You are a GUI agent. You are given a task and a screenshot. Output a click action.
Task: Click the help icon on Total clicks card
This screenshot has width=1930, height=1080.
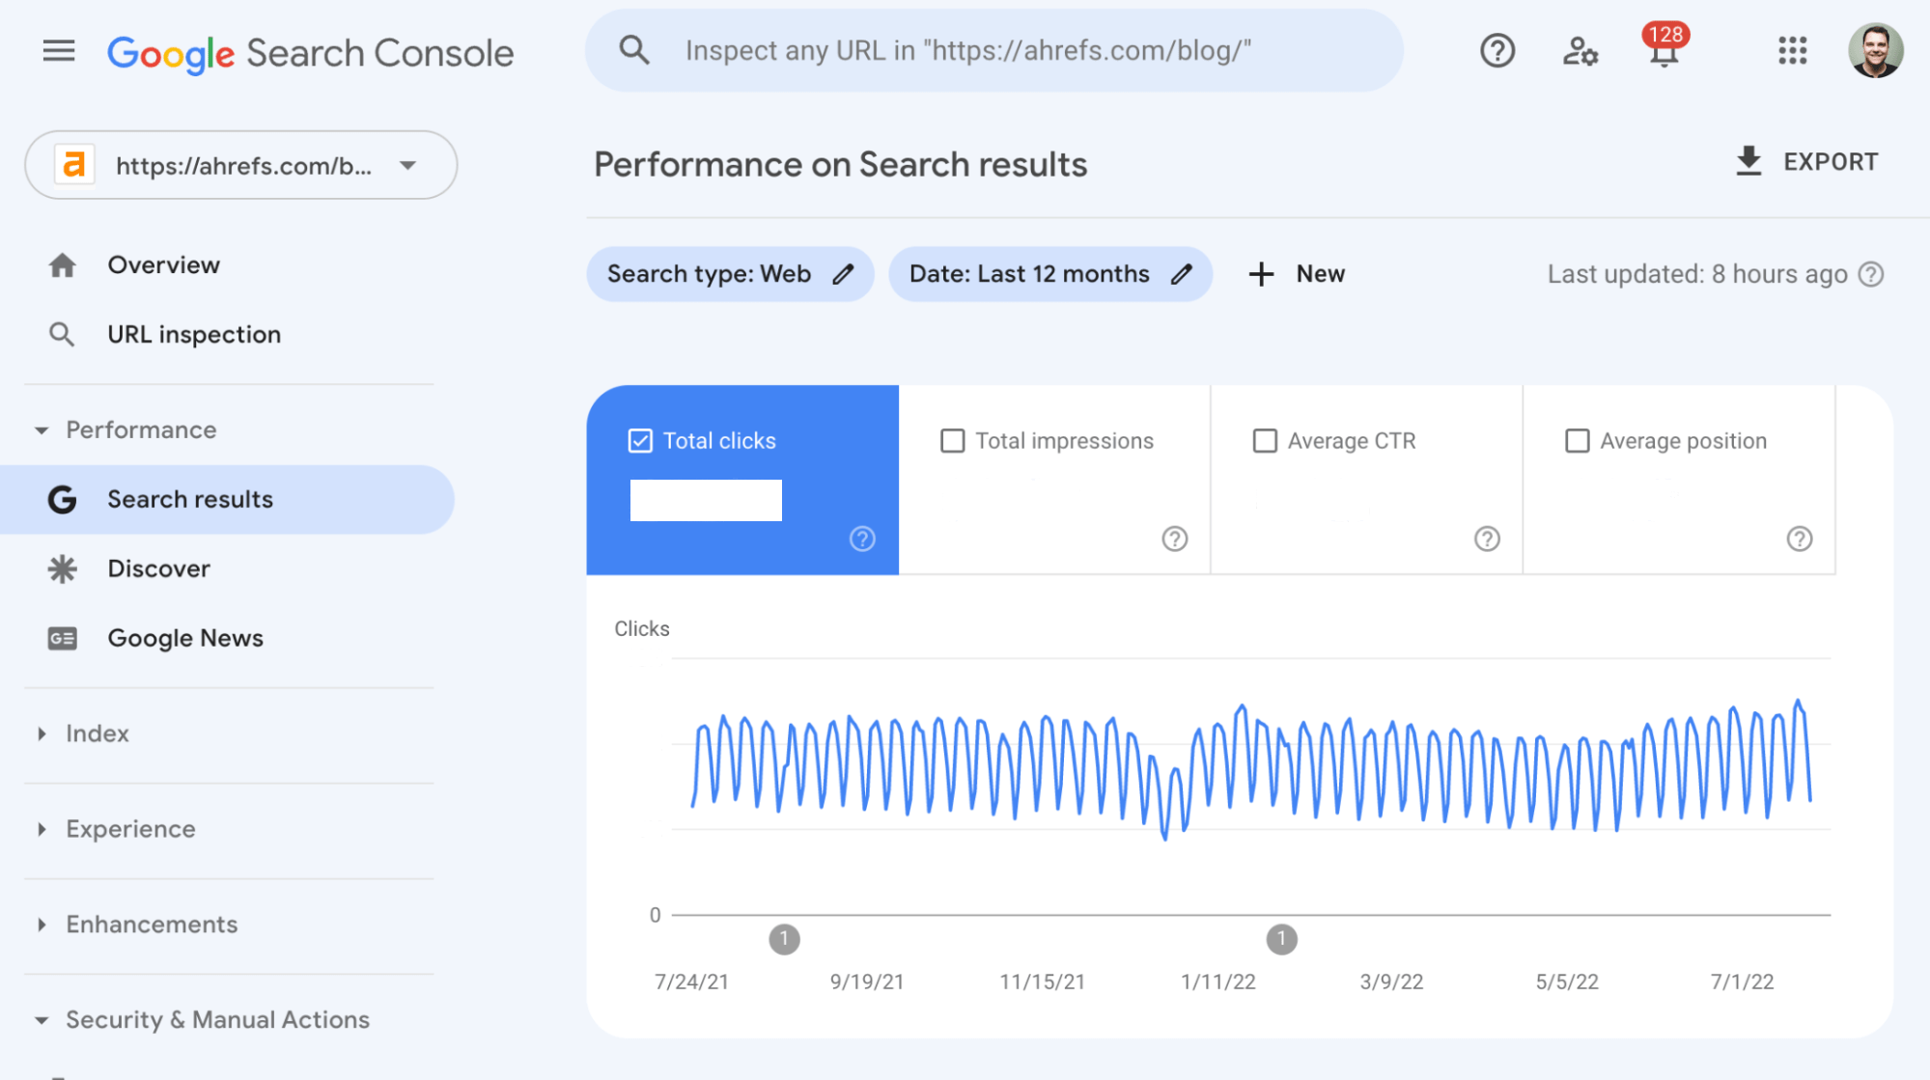(x=863, y=540)
